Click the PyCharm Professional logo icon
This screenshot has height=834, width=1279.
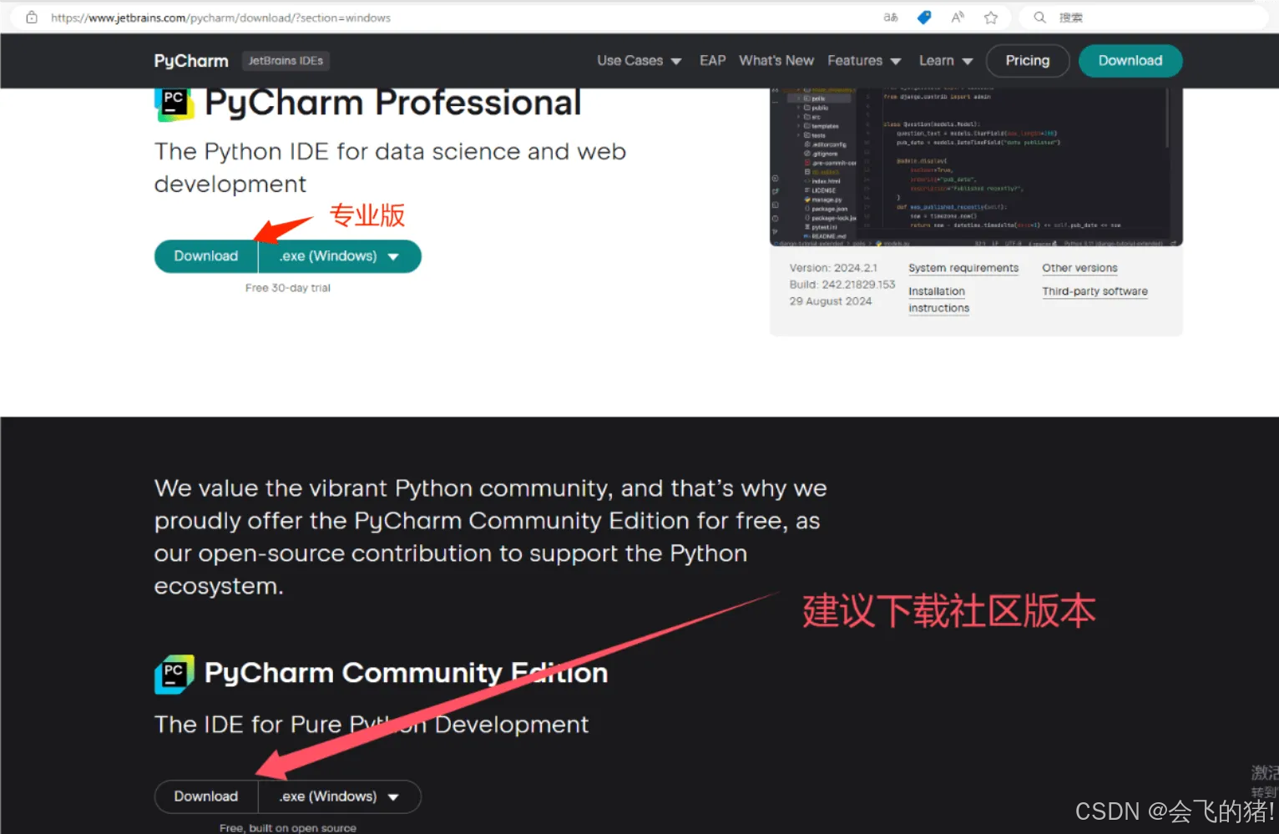point(174,105)
